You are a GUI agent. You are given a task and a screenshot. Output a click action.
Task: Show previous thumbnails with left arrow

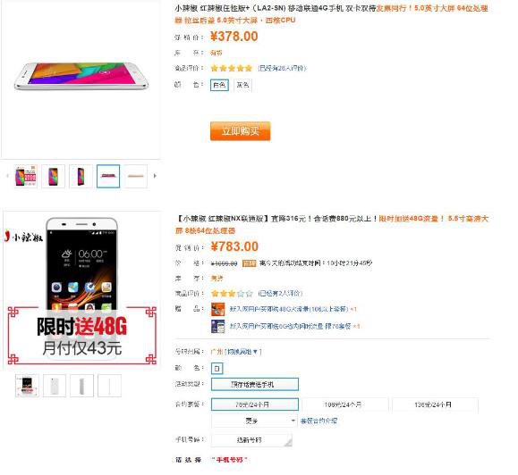tap(7, 176)
